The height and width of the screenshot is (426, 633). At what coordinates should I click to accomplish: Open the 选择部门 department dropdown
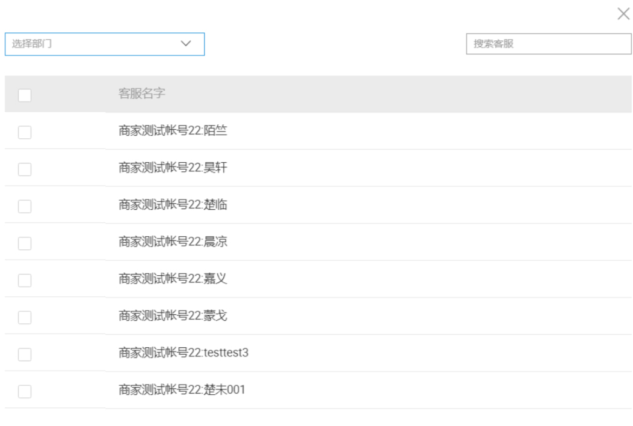tap(105, 44)
